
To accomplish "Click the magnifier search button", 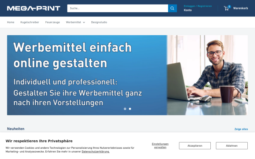I will (x=173, y=8).
